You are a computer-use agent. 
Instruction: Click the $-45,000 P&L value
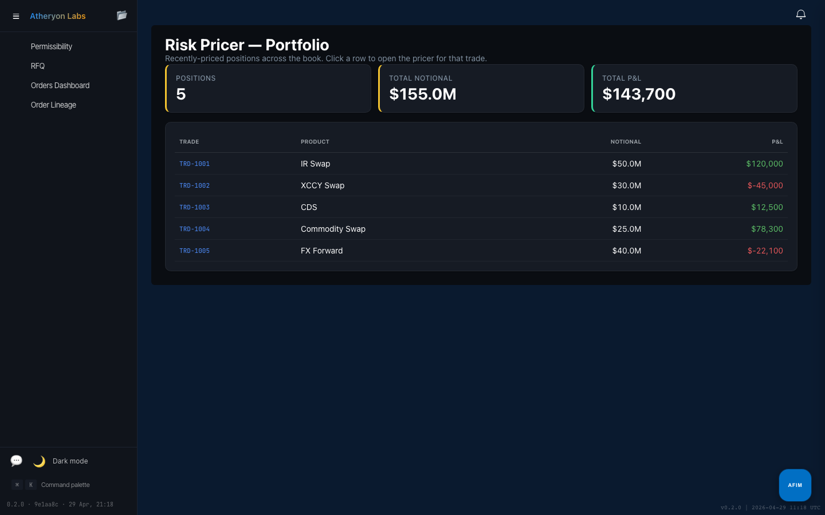coord(765,185)
